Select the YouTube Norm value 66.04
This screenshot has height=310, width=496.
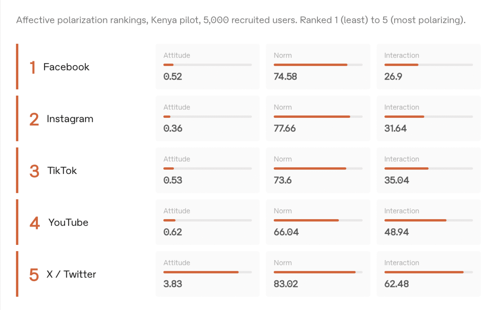pyautogui.click(x=286, y=232)
